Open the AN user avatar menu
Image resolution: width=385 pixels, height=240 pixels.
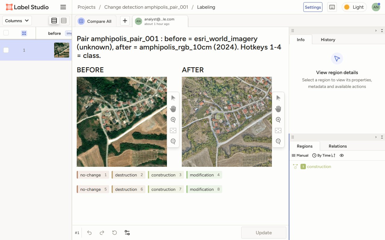376,7
